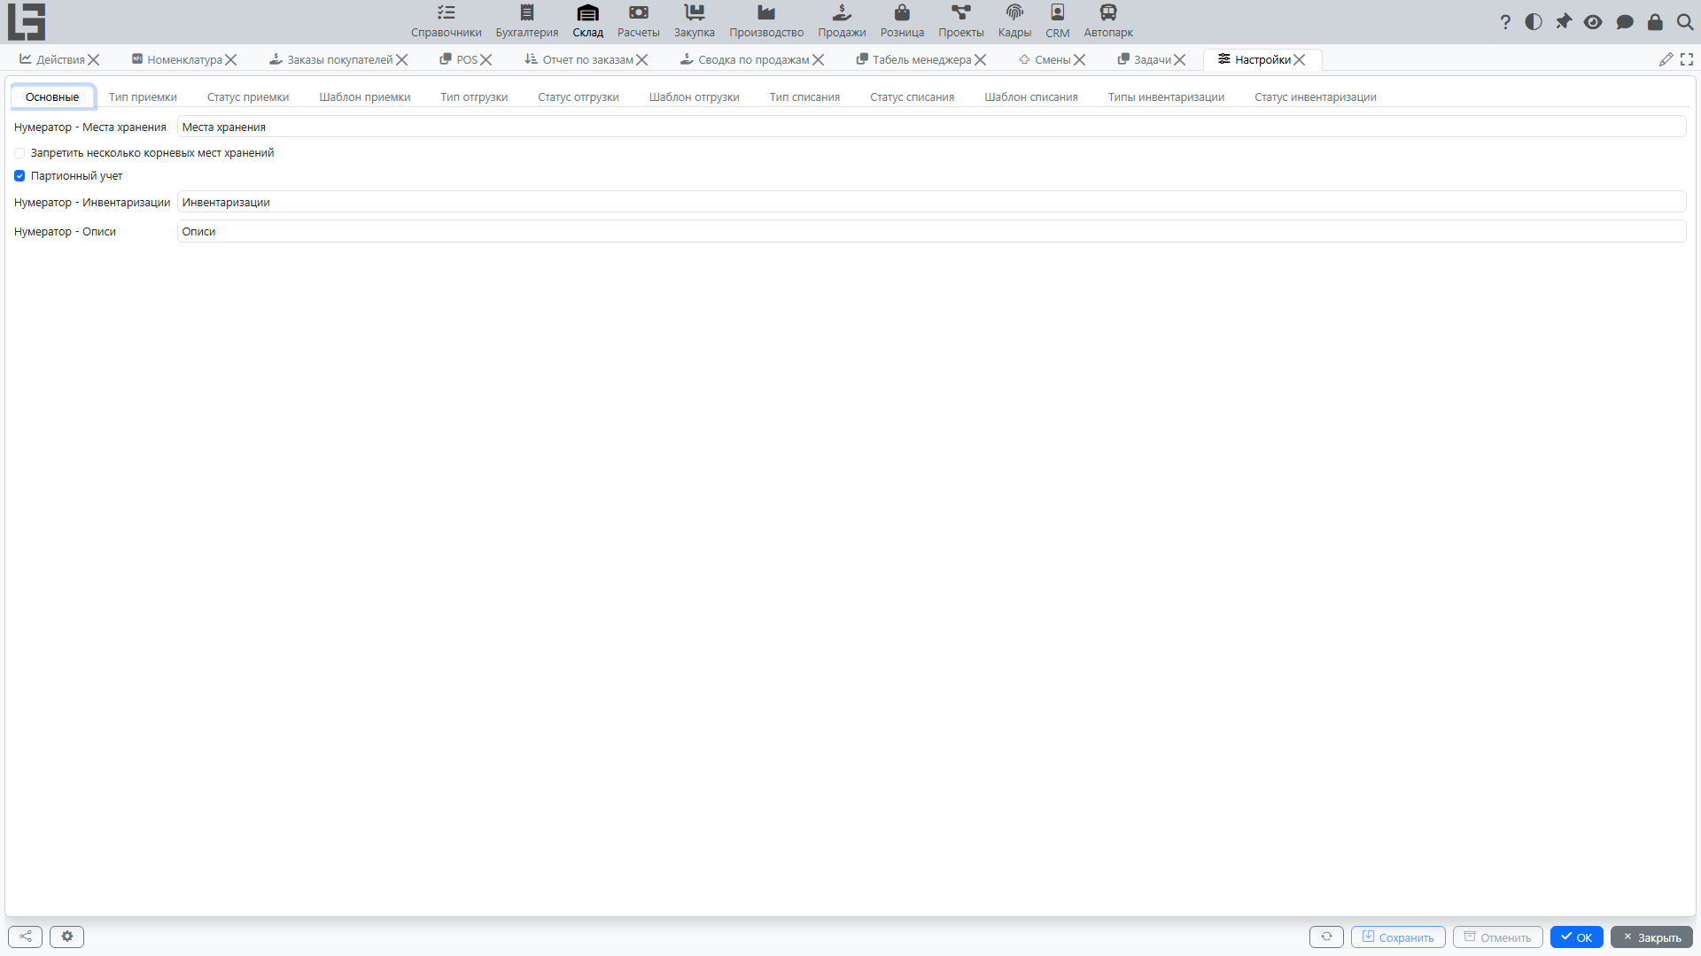The image size is (1701, 956).
Task: Open the chat bubble icon
Action: coord(1625,22)
